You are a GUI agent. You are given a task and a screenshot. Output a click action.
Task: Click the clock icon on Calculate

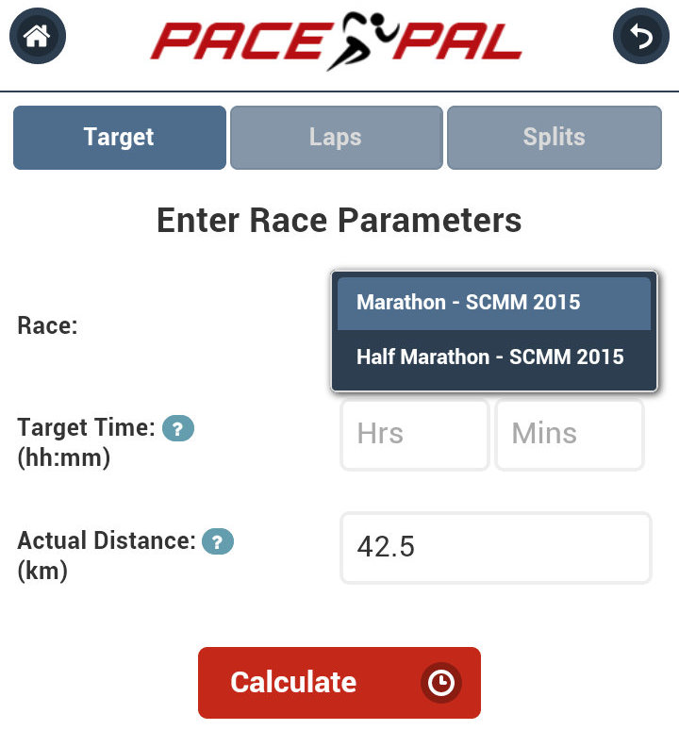[440, 683]
